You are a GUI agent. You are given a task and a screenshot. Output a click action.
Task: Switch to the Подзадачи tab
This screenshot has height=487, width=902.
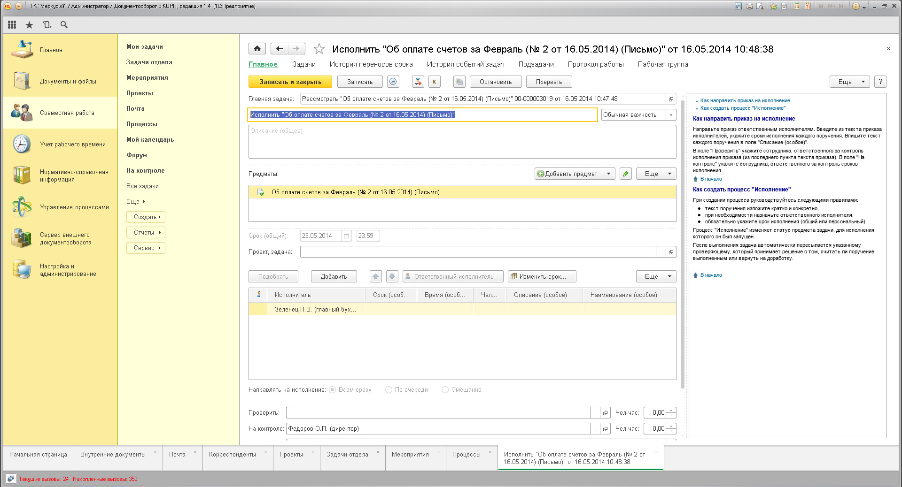[536, 64]
